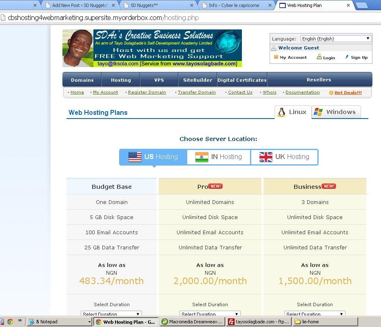The height and width of the screenshot is (327, 381).
Task: Click the Welcome Guest user icon
Action: click(274, 48)
